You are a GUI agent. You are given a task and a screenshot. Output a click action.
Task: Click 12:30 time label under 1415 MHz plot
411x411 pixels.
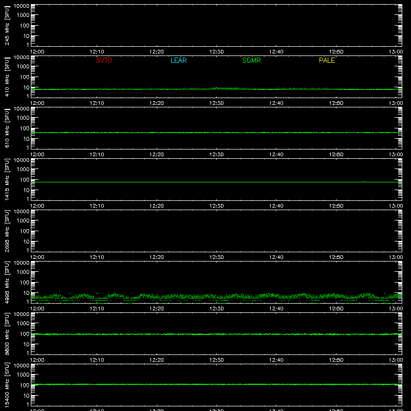coord(216,206)
